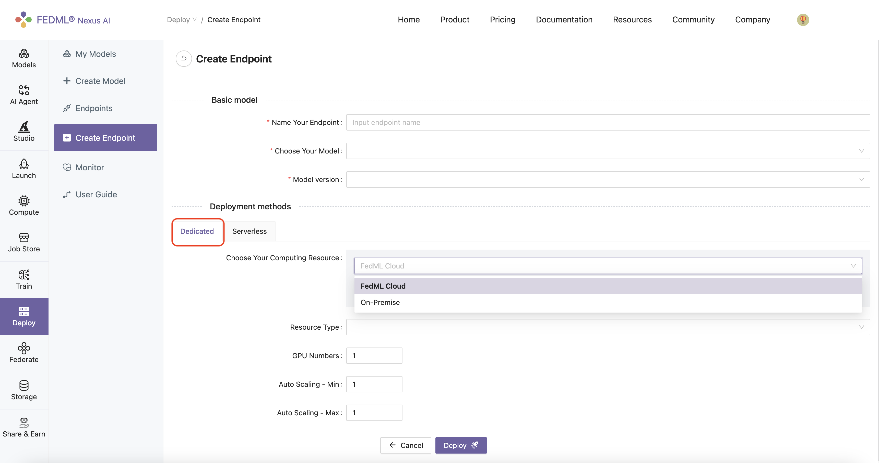Open the Launch rocket icon

point(24,169)
